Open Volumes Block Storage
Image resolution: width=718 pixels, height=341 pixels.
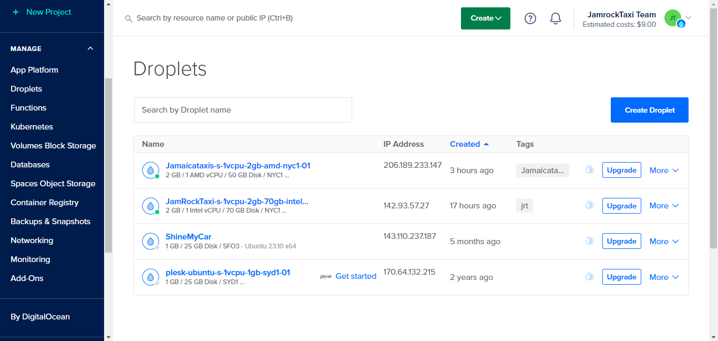click(x=53, y=146)
